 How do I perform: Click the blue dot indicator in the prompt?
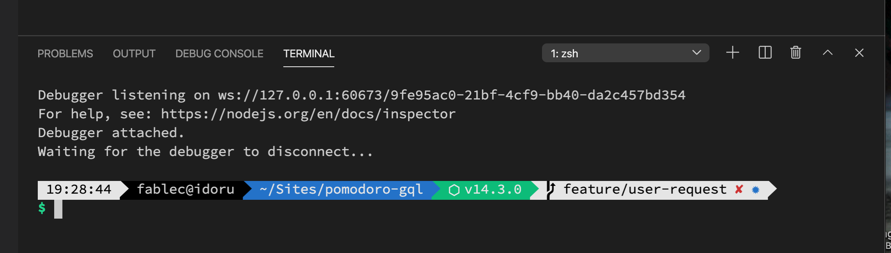tap(756, 189)
